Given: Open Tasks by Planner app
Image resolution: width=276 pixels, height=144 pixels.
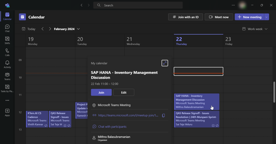Looking at the screenshot, I should (7, 88).
